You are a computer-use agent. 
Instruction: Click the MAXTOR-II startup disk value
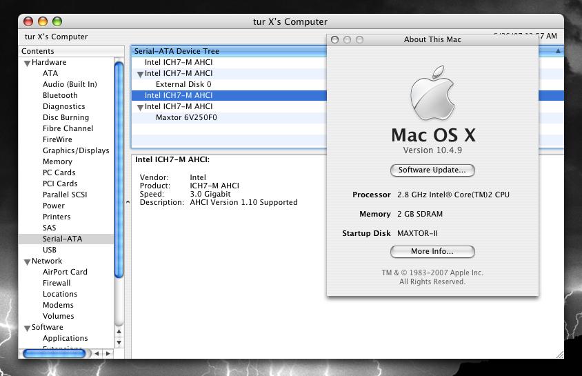tap(417, 233)
